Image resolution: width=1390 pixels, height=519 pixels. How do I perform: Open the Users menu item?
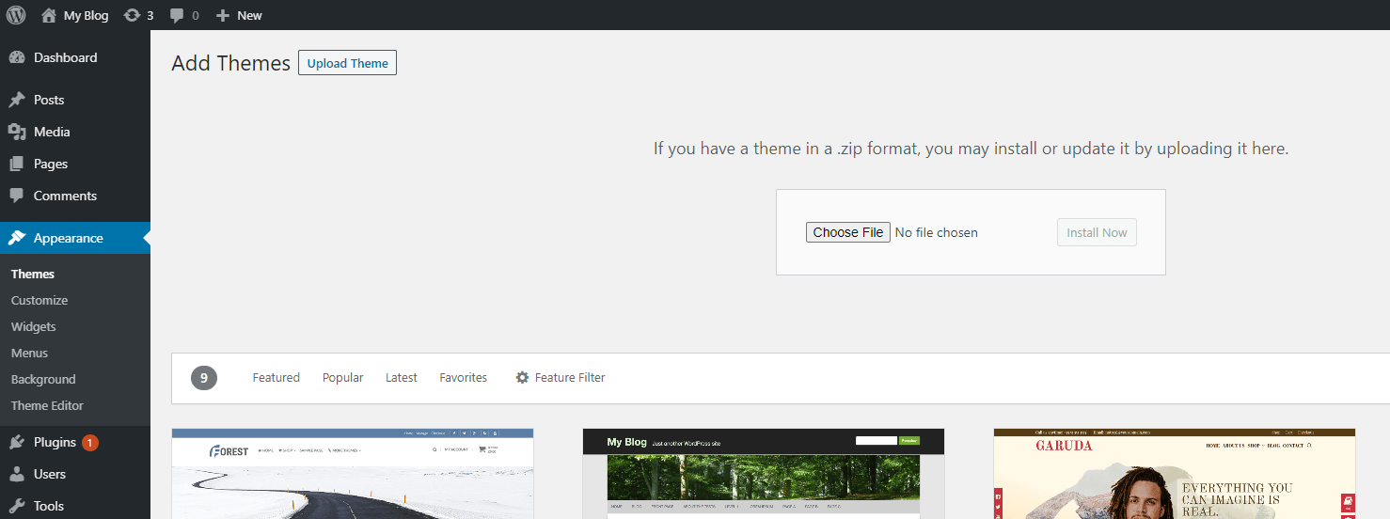coord(75,474)
